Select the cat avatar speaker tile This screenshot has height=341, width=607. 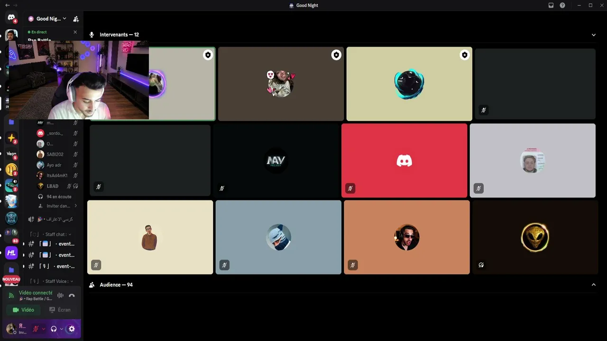[281, 84]
